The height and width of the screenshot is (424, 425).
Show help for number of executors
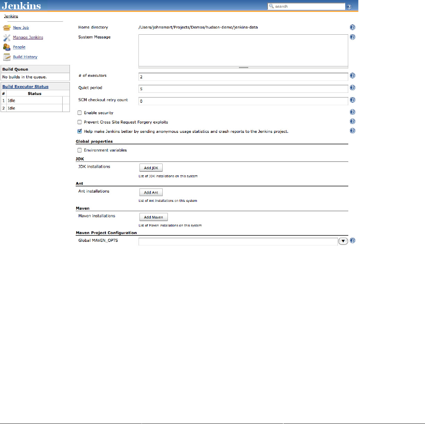pos(352,75)
